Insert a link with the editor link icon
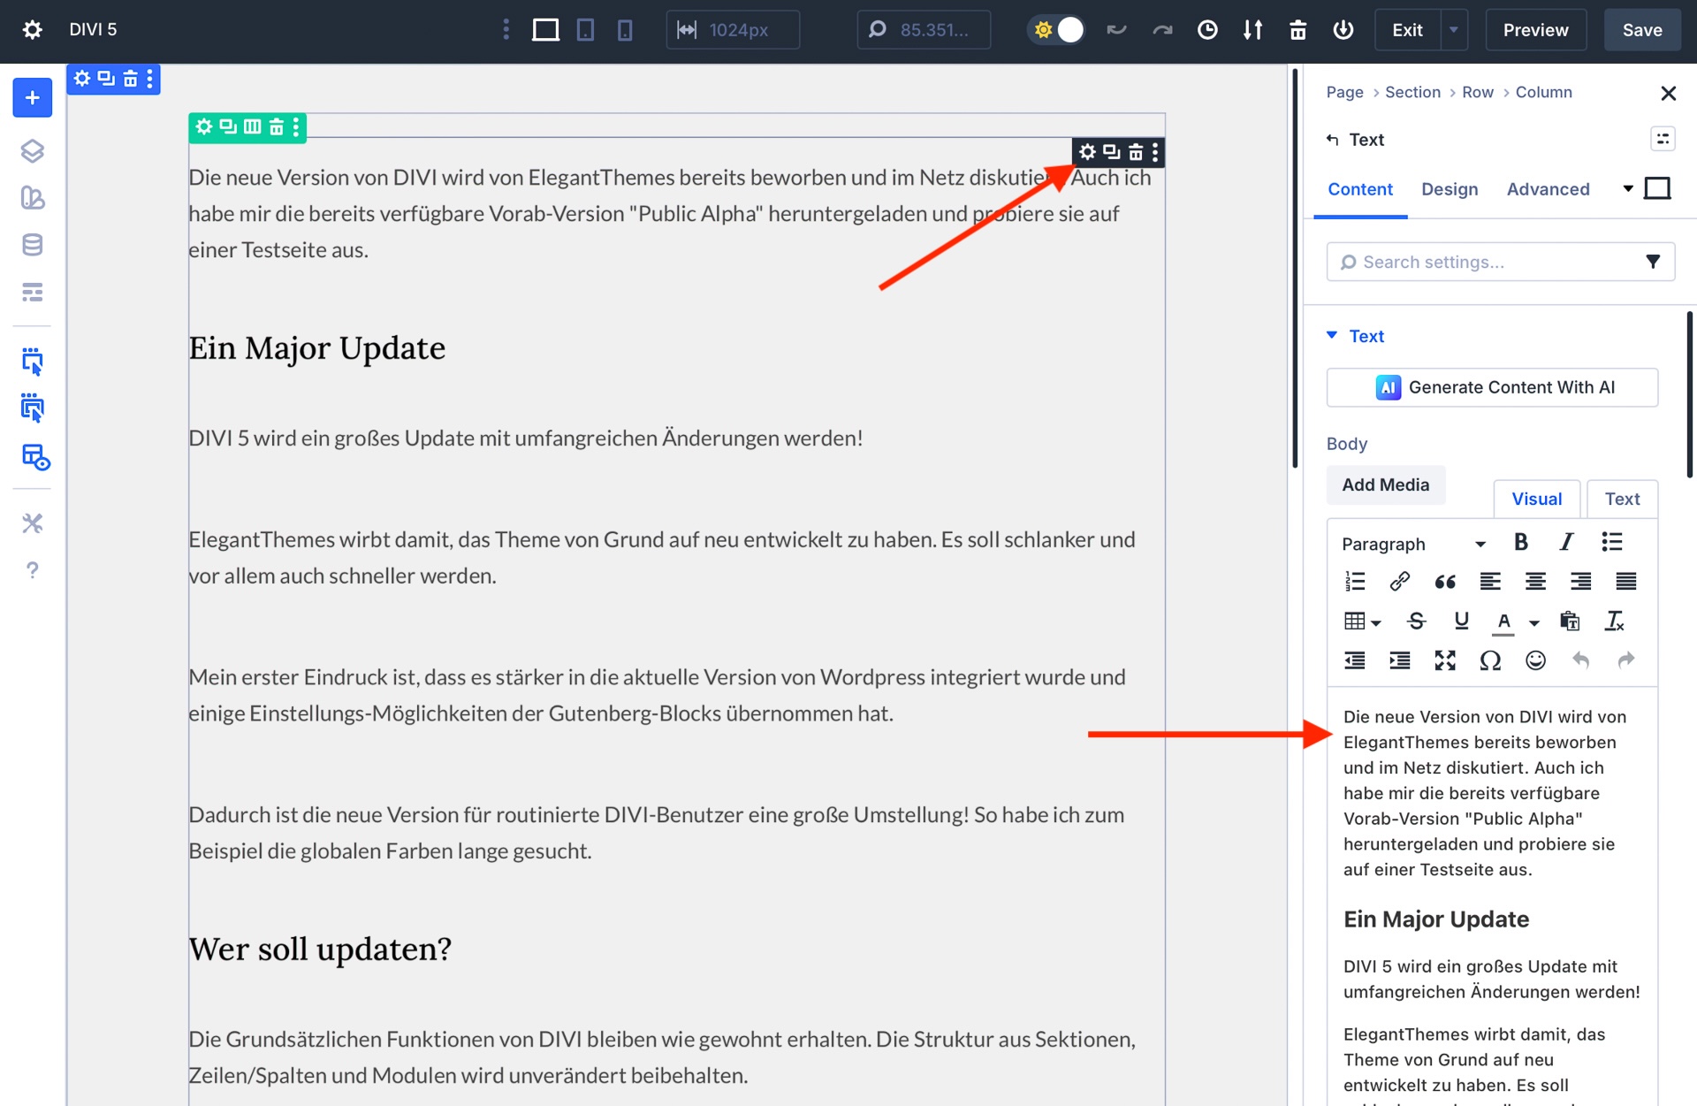The image size is (1697, 1106). click(1399, 581)
